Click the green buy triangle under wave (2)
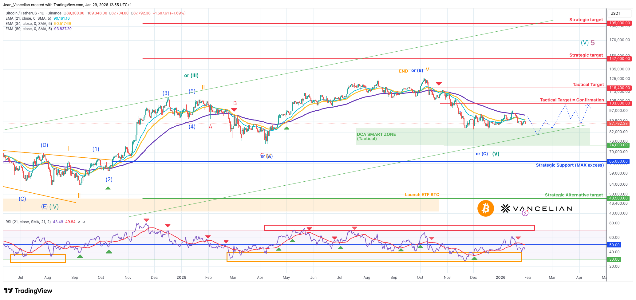Image resolution: width=636 pixels, height=300 pixels. pos(108,188)
